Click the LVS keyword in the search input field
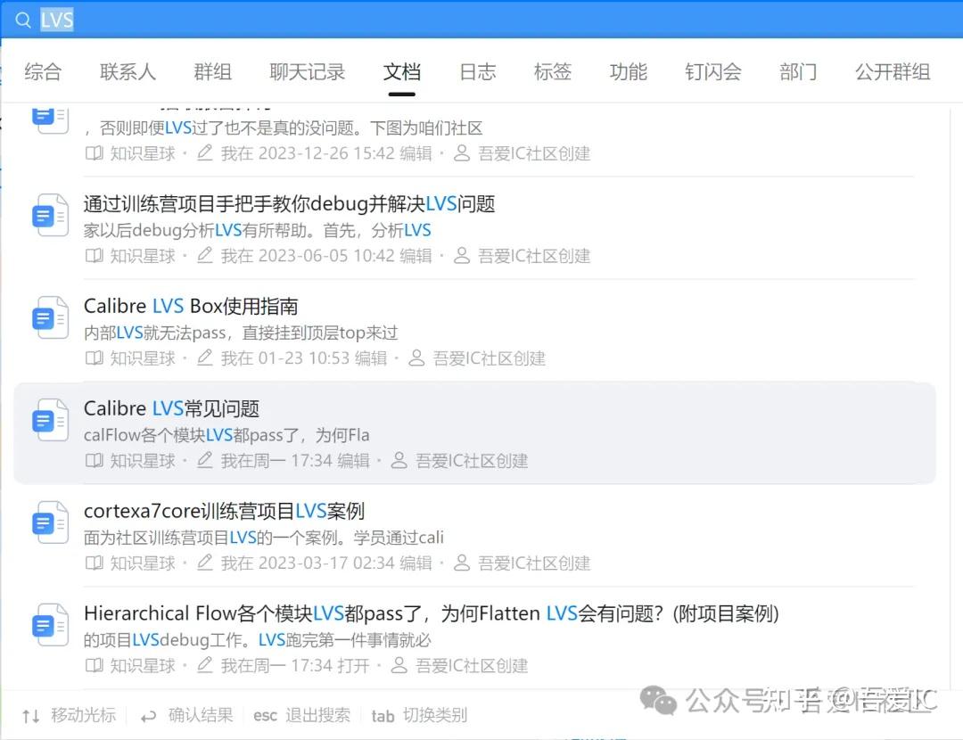 click(x=57, y=20)
